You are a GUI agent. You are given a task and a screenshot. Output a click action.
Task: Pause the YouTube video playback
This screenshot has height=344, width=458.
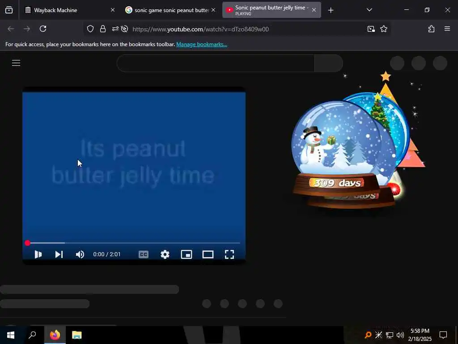point(38,254)
